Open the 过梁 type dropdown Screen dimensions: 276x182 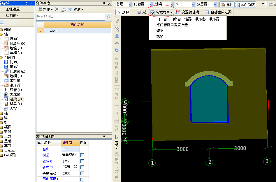tap(172, 4)
